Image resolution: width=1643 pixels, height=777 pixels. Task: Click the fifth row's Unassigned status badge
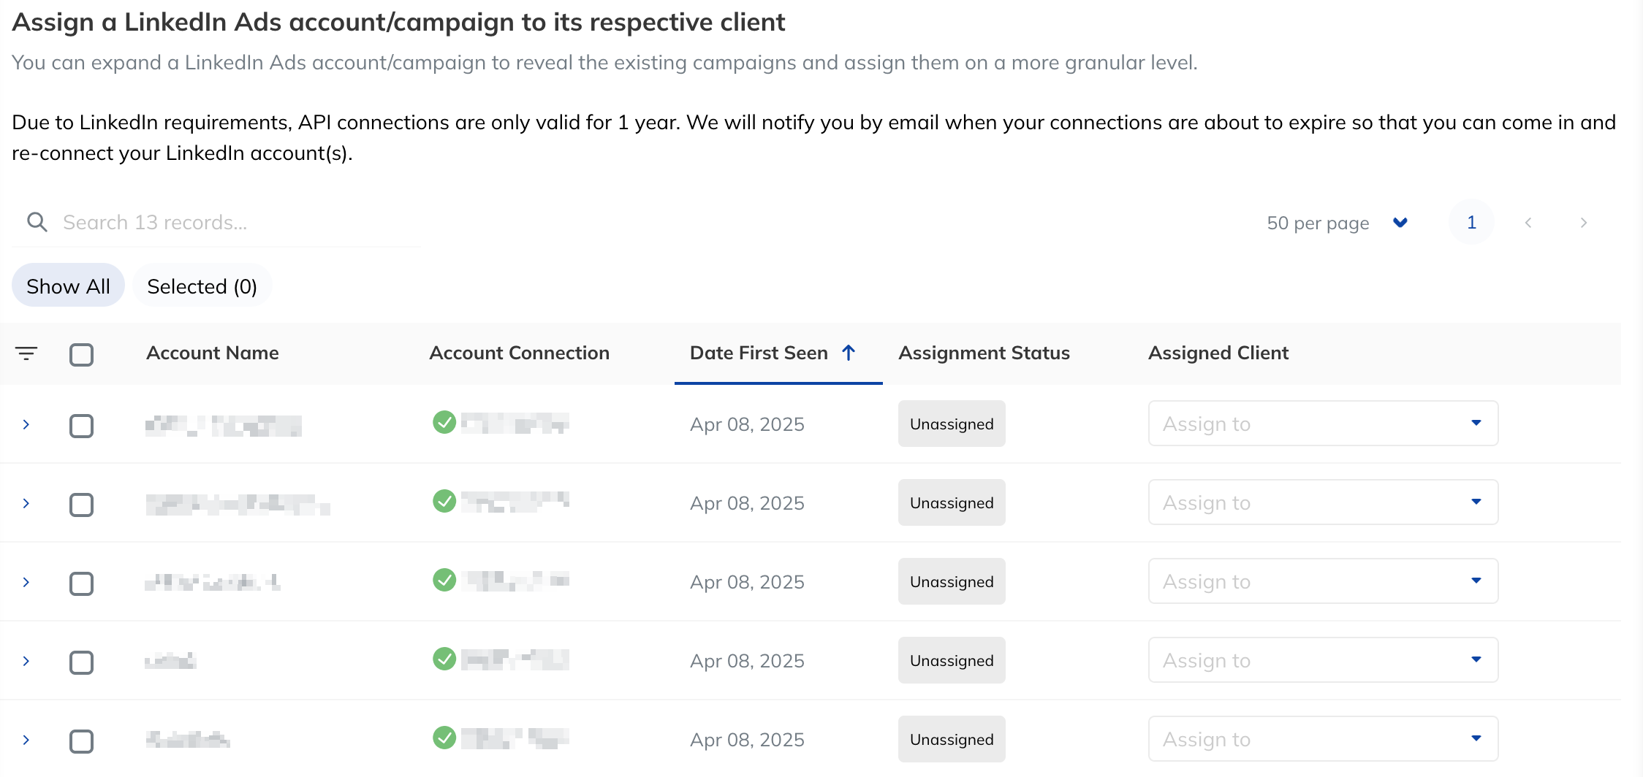952,739
